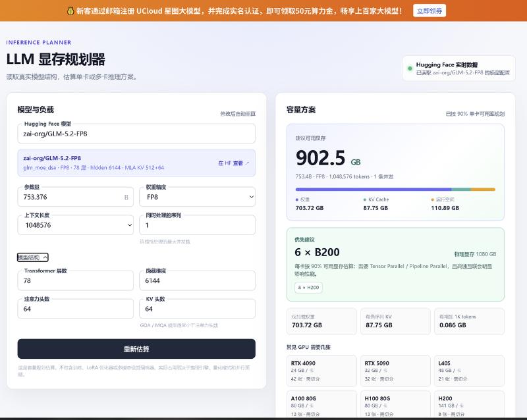This screenshot has height=420, width=527.
Task: Click the orange runtime segment of the memory bar
Action: 483,190
